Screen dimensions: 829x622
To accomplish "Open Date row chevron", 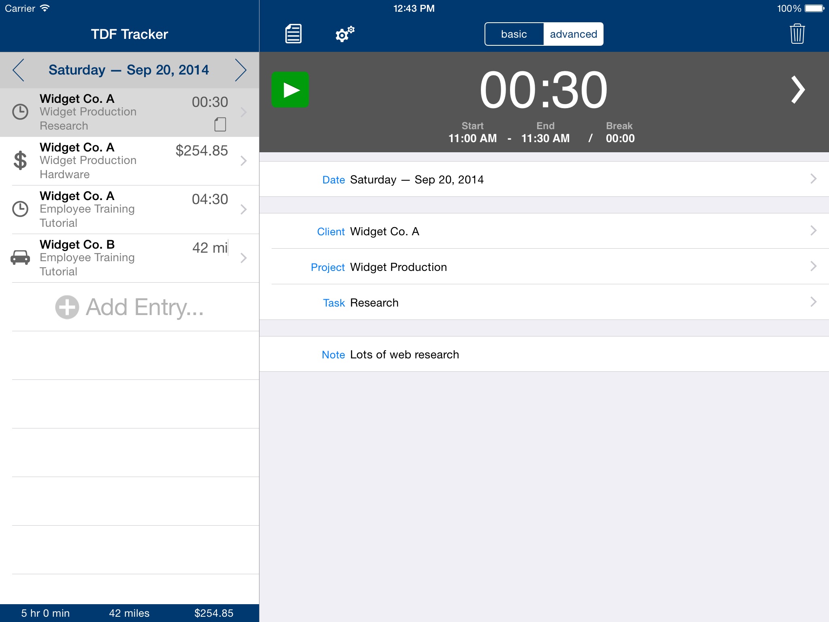I will click(x=814, y=179).
